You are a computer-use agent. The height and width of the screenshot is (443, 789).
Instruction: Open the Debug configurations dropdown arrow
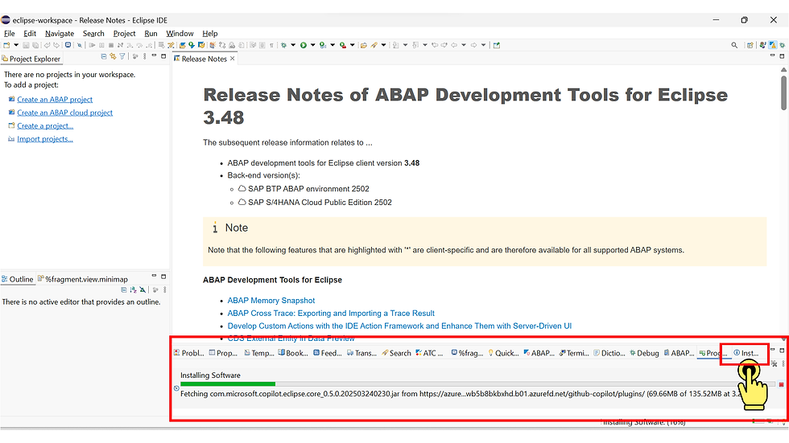[x=293, y=45]
